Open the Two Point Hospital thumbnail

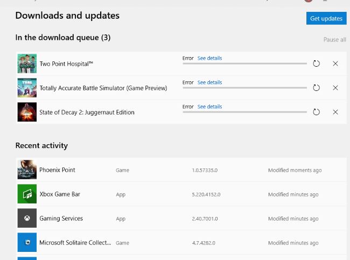(27, 64)
